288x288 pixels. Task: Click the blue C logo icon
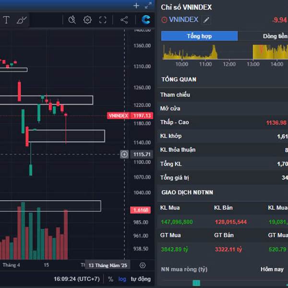(x=146, y=20)
